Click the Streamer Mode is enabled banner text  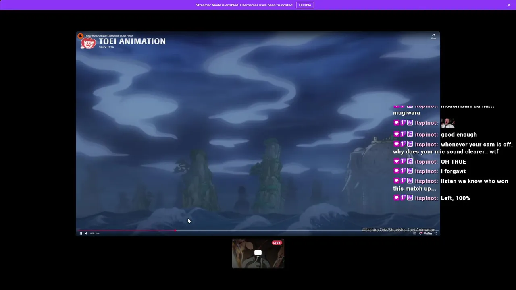coord(244,5)
